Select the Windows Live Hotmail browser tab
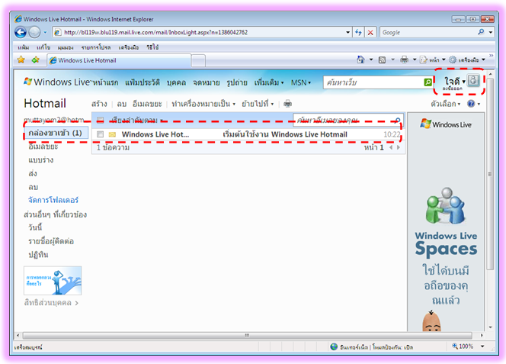 [119, 60]
